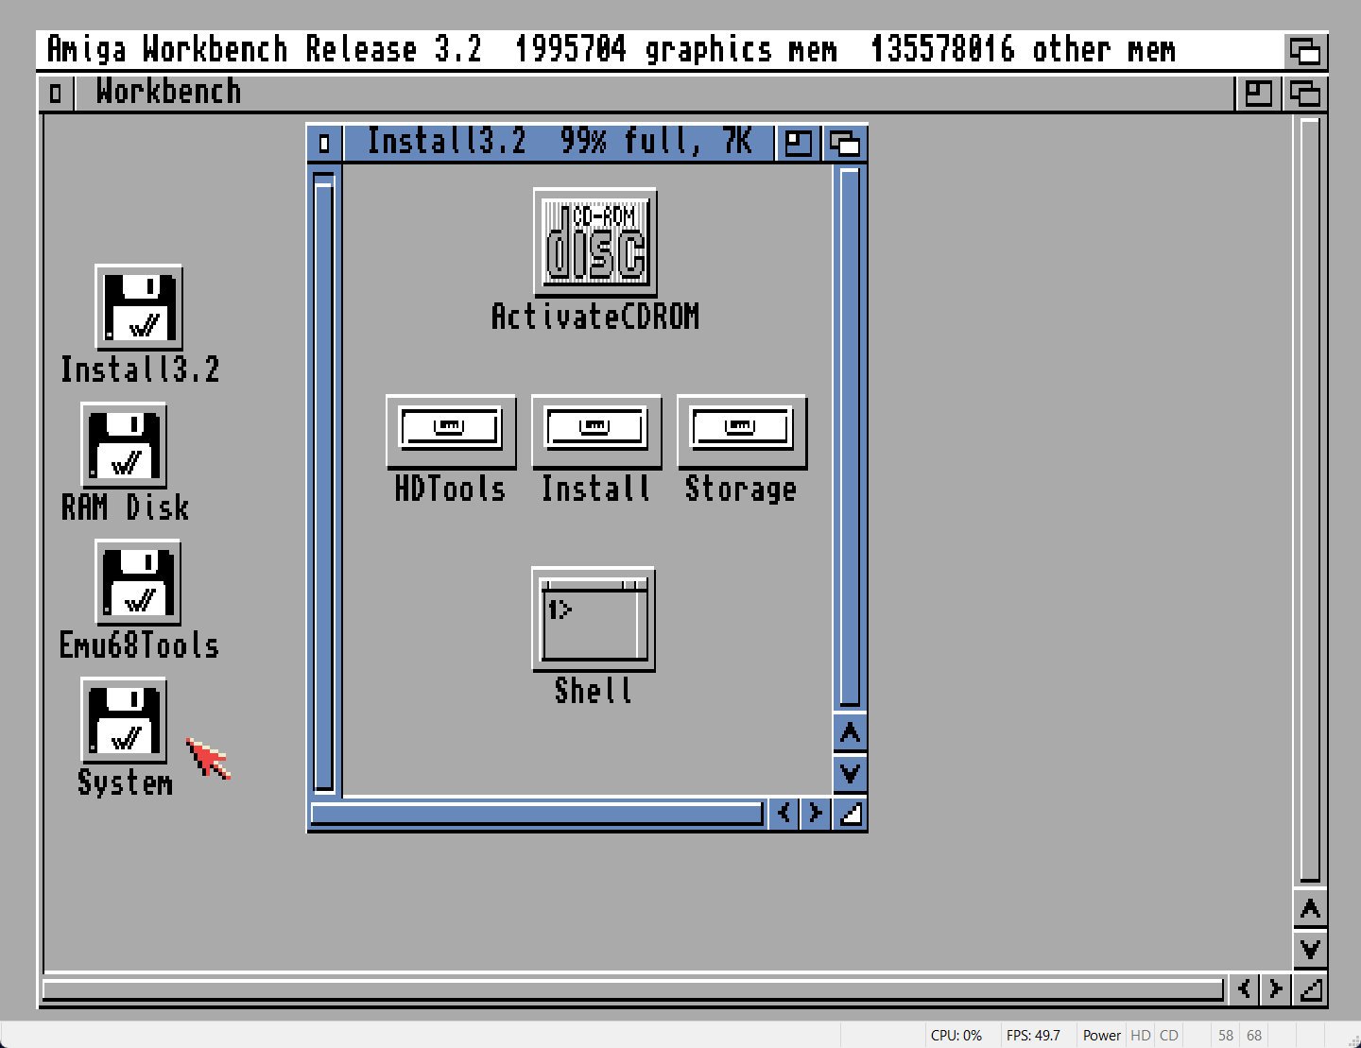Select the HDTools drawer icon
This screenshot has height=1048, width=1361.
point(451,432)
